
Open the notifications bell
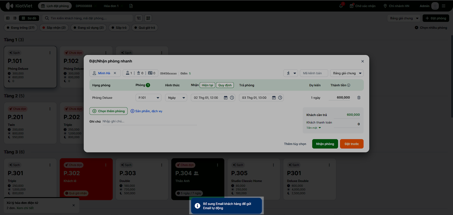click(x=341, y=6)
